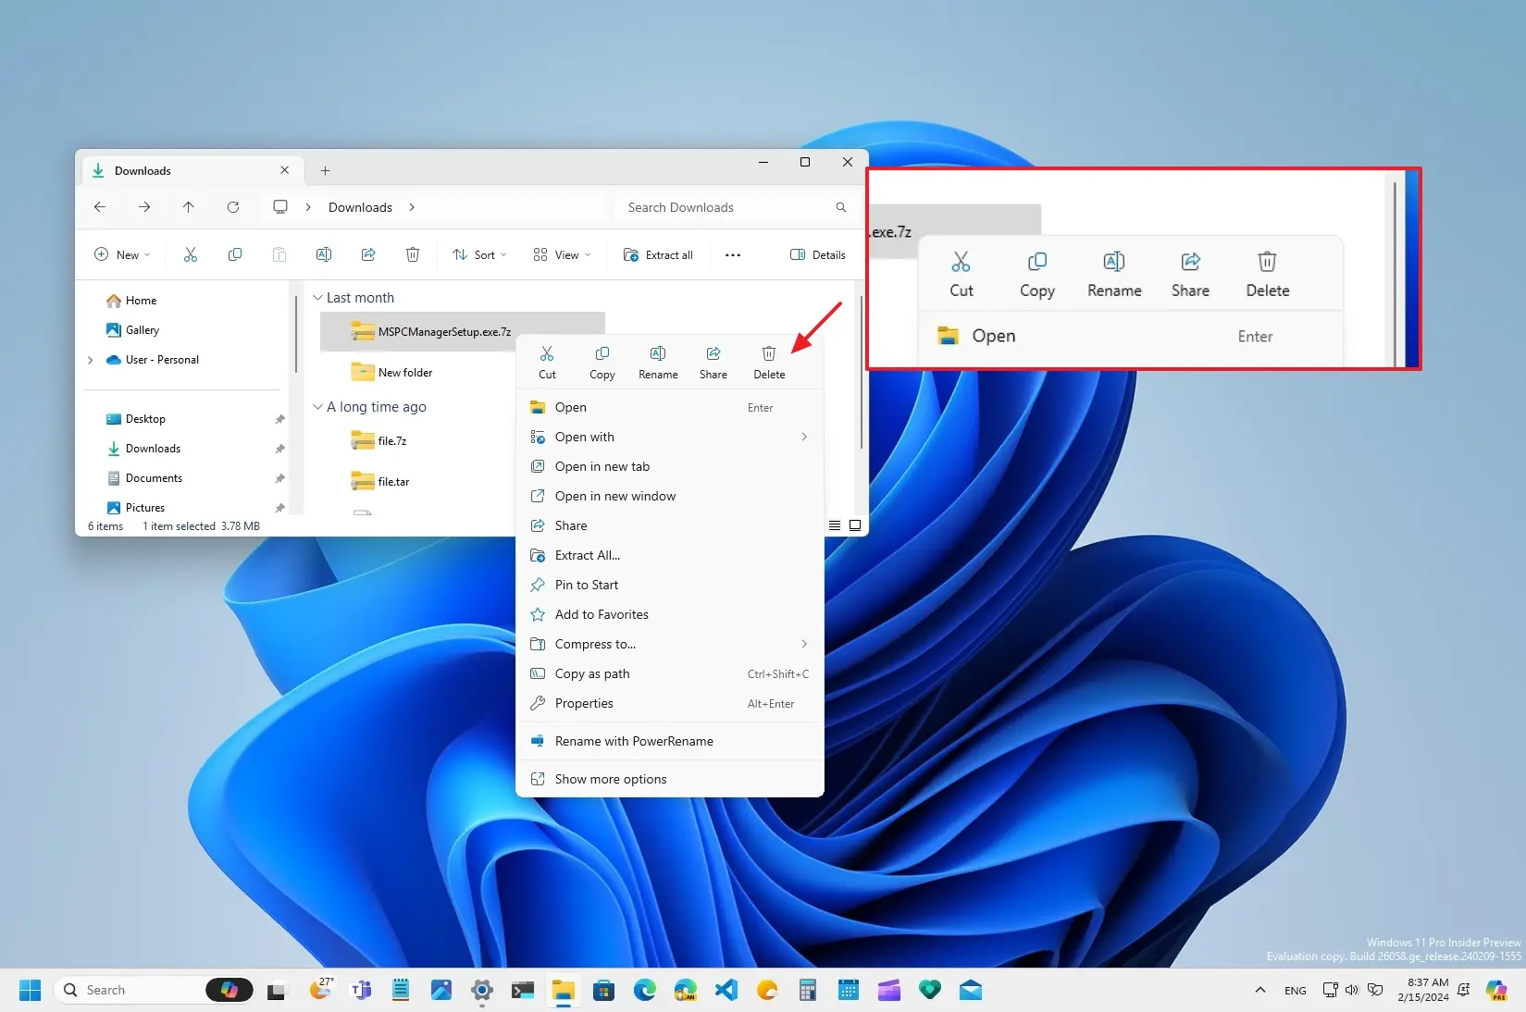This screenshot has height=1012, width=1526.
Task: Open Copilot from the taskbar
Action: [230, 990]
